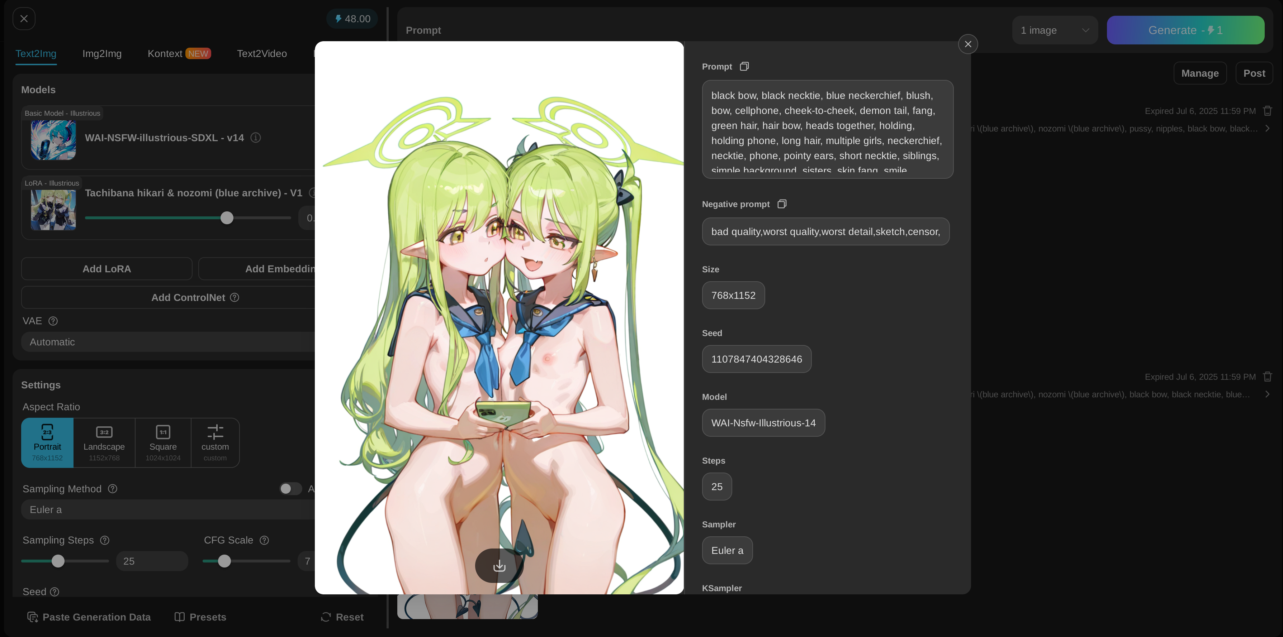Click the CFG Scale value field
The height and width of the screenshot is (637, 1283).
(307, 561)
